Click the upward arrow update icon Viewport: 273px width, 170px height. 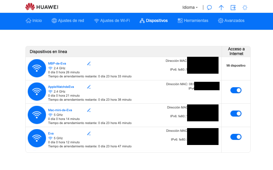pos(221,7)
